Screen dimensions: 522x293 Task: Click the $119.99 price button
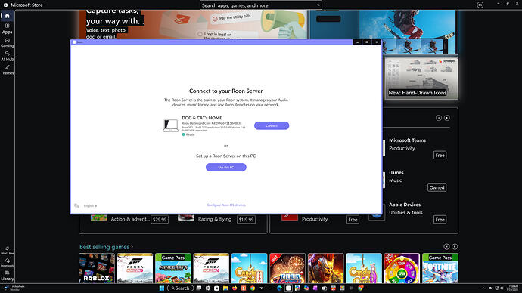[x=246, y=220]
